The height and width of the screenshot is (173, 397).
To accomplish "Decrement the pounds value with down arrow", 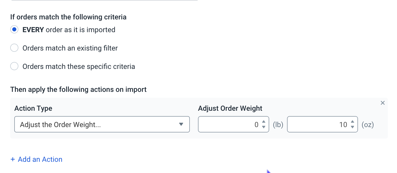I will [x=264, y=127].
